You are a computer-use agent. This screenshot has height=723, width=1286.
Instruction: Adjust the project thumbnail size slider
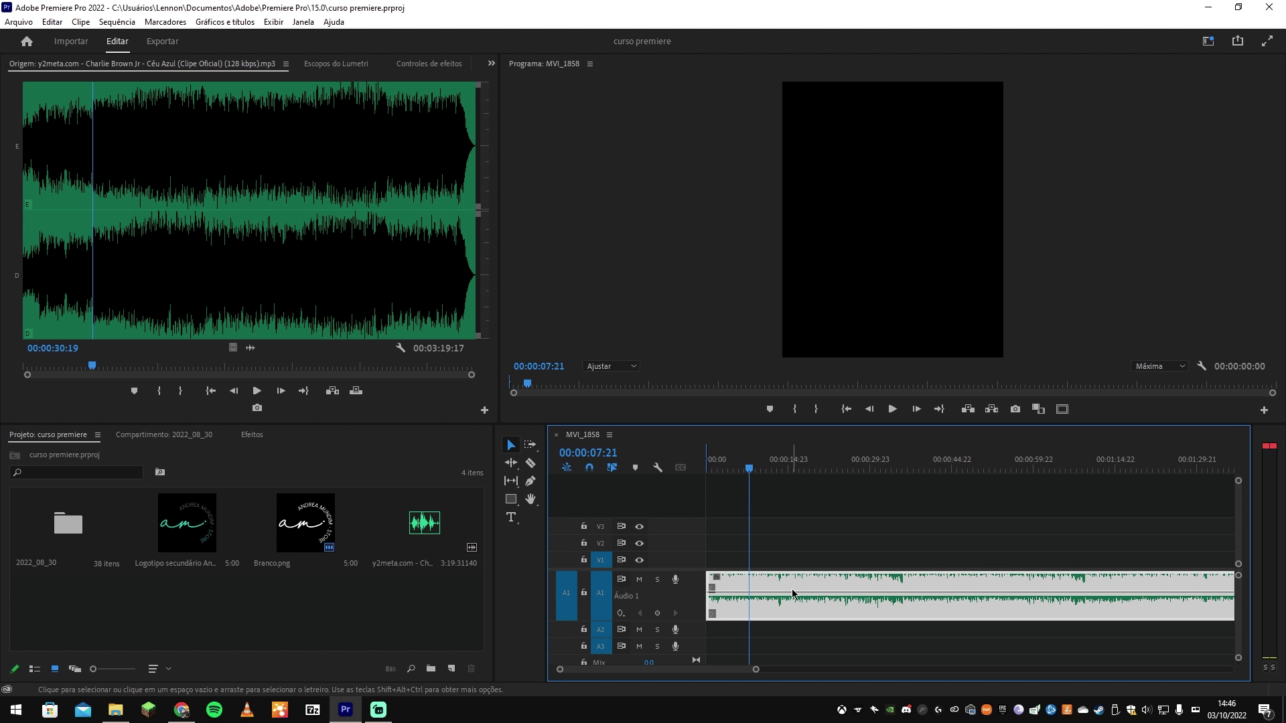[x=94, y=669]
